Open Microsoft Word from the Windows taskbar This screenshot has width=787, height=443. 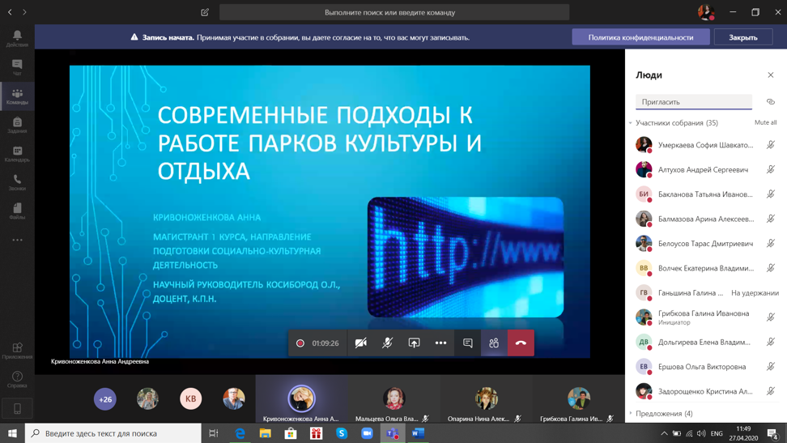click(418, 433)
